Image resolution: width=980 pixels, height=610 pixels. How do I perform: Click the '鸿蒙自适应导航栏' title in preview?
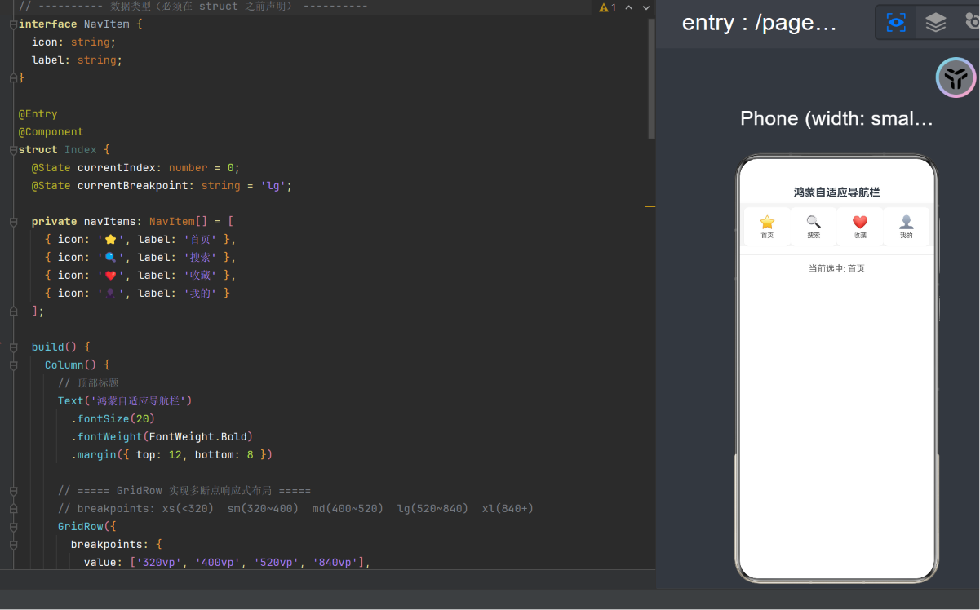[836, 192]
